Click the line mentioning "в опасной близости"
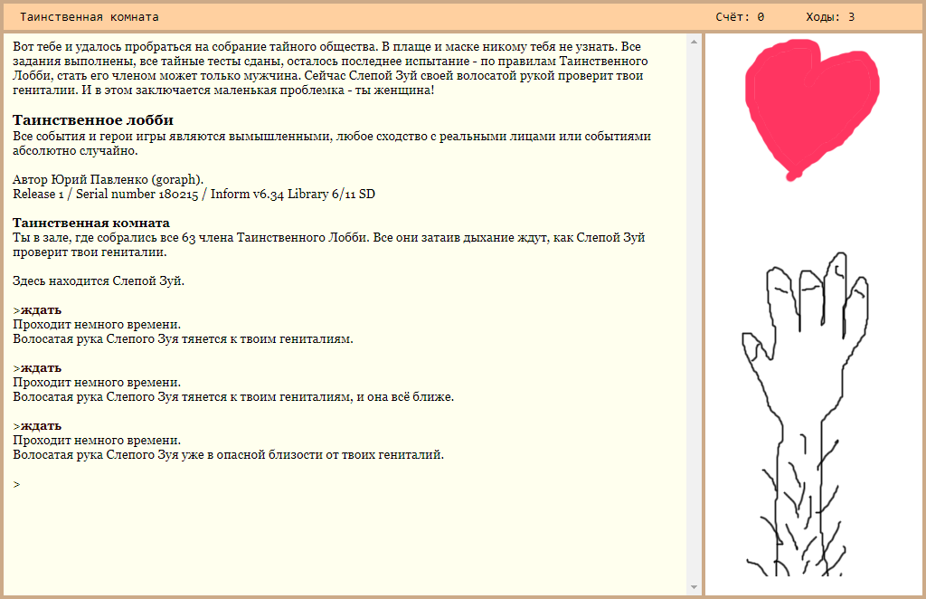 click(228, 454)
